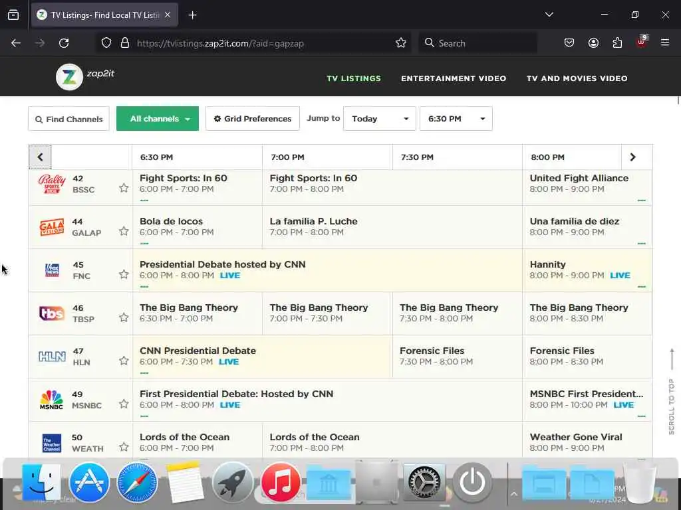Select the TV Listings browser tab

104,15
